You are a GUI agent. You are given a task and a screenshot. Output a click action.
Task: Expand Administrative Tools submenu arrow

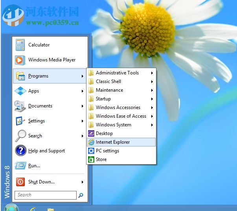point(152,73)
